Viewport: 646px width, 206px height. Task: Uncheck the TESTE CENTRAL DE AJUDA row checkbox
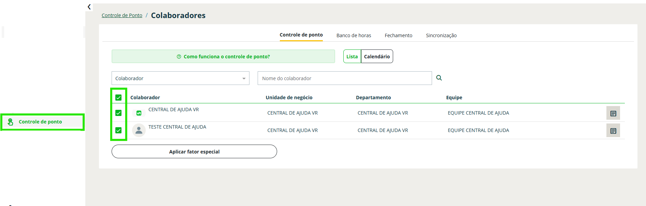[118, 130]
